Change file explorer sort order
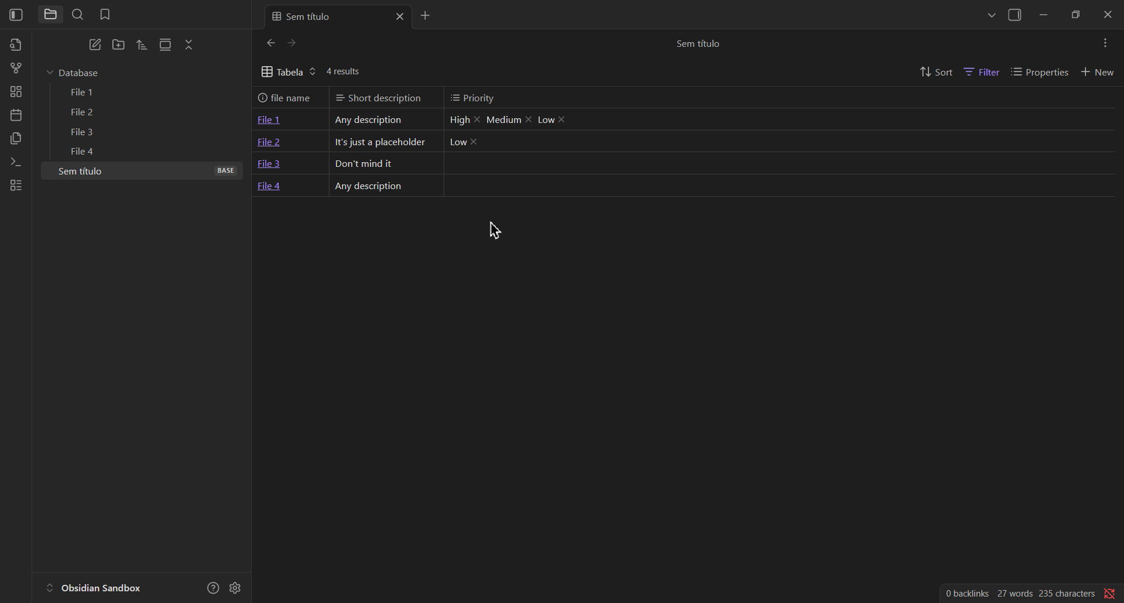 pos(142,44)
